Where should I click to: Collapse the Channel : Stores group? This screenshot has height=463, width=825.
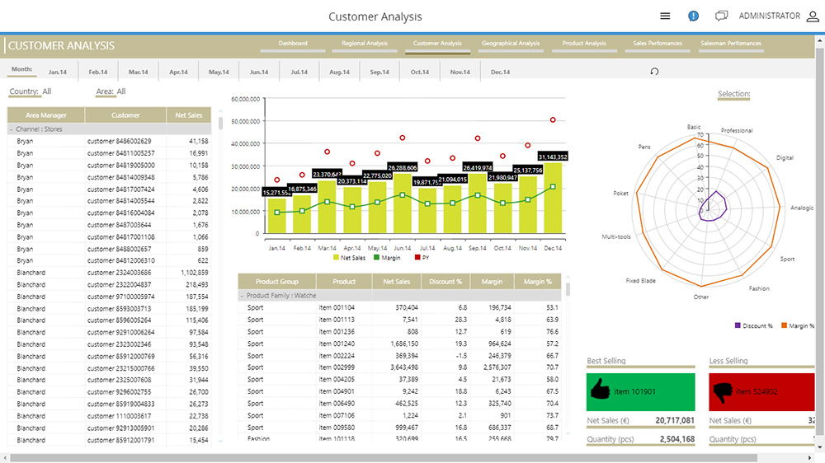(11, 129)
